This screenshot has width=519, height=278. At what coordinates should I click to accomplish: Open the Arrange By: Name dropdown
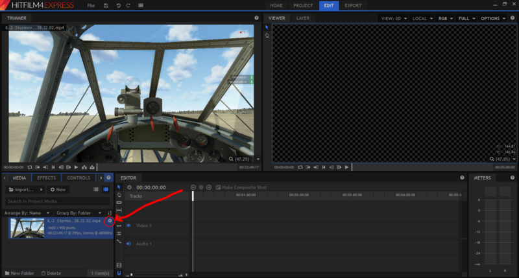point(27,213)
